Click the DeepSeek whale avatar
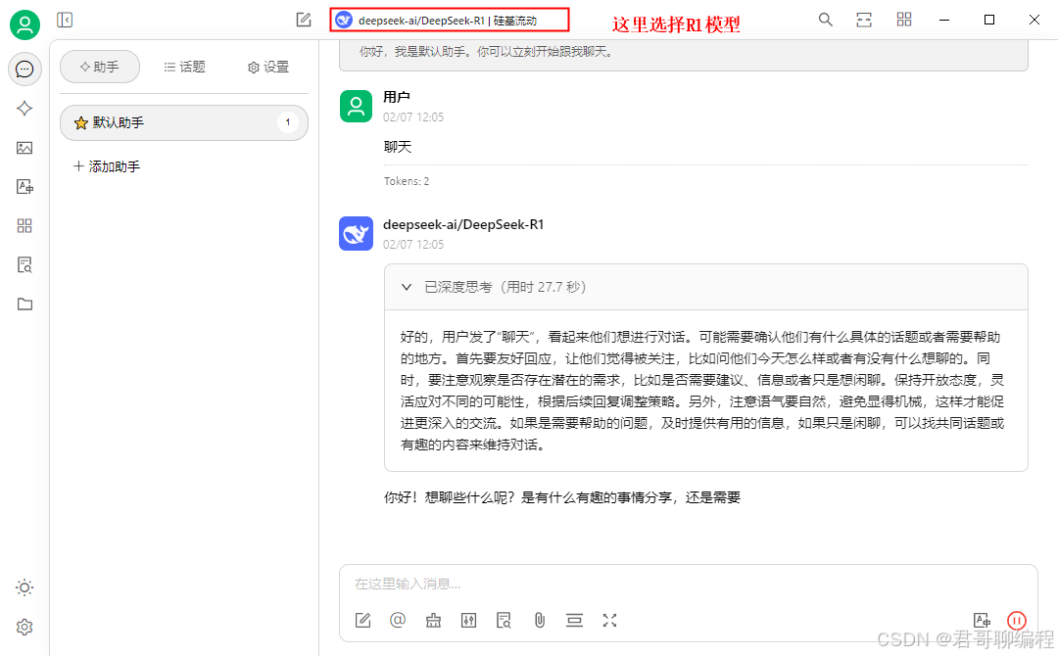The width and height of the screenshot is (1058, 656). click(356, 233)
